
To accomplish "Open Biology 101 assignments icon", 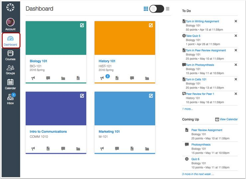I will [x=78, y=78].
